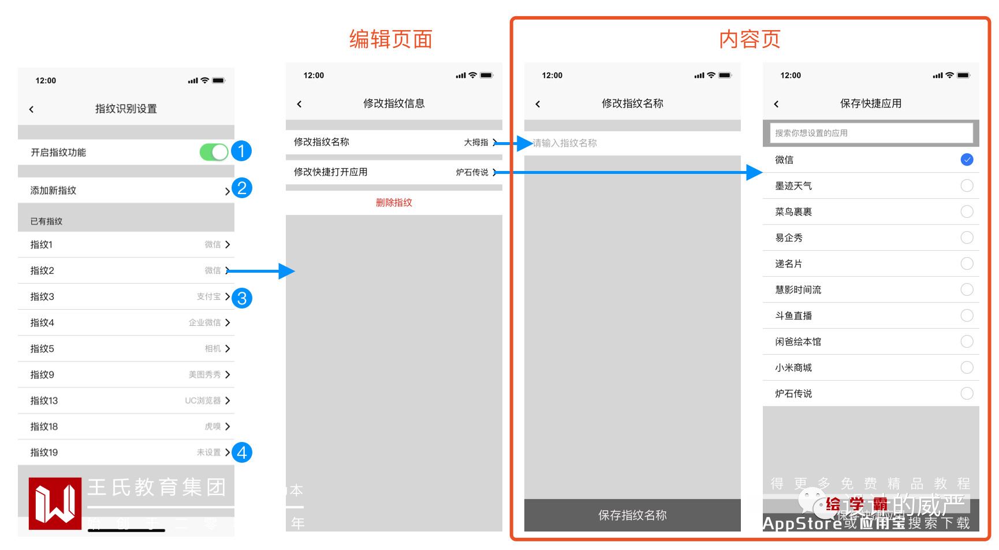Click battery icon on 修改指纹名称 screen
999x550 pixels.
(725, 75)
